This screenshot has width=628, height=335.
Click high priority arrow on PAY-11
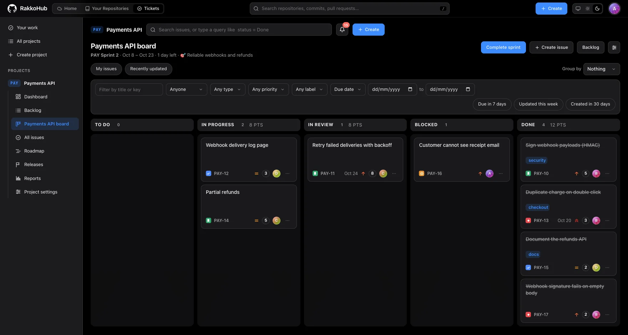[363, 174]
